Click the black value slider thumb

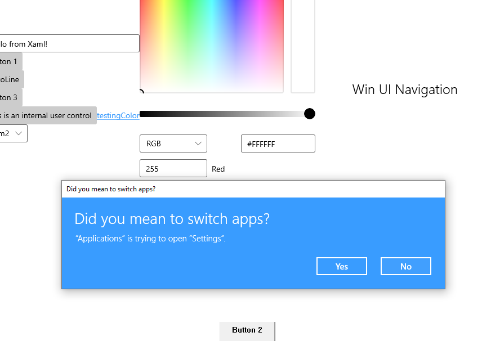click(309, 114)
